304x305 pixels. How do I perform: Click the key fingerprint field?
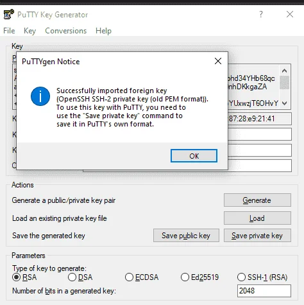point(259,119)
